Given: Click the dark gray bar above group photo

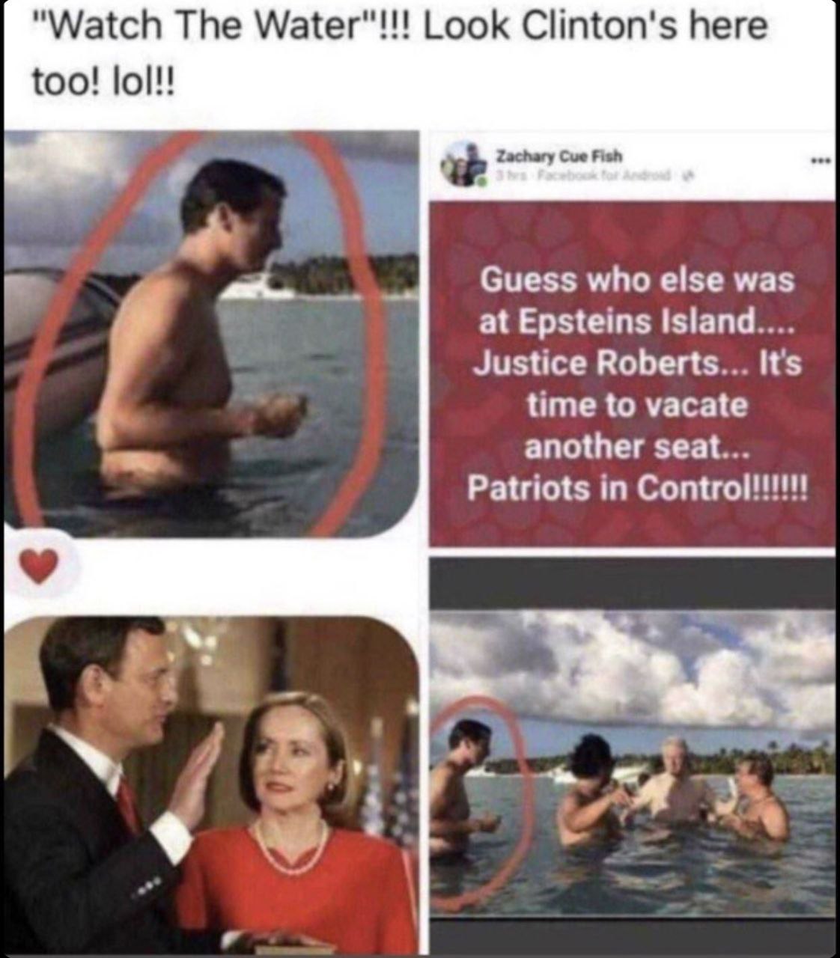Looking at the screenshot, I should tap(633, 584).
